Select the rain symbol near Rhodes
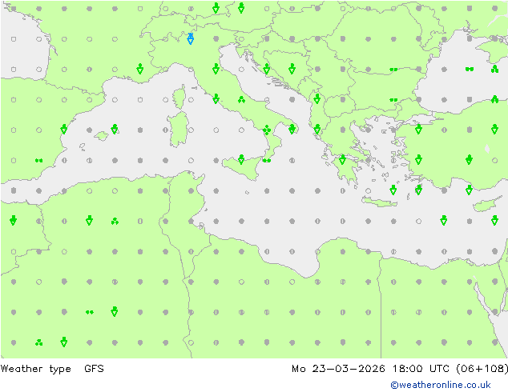Image resolution: width=508 pixels, height=392 pixels. click(418, 190)
